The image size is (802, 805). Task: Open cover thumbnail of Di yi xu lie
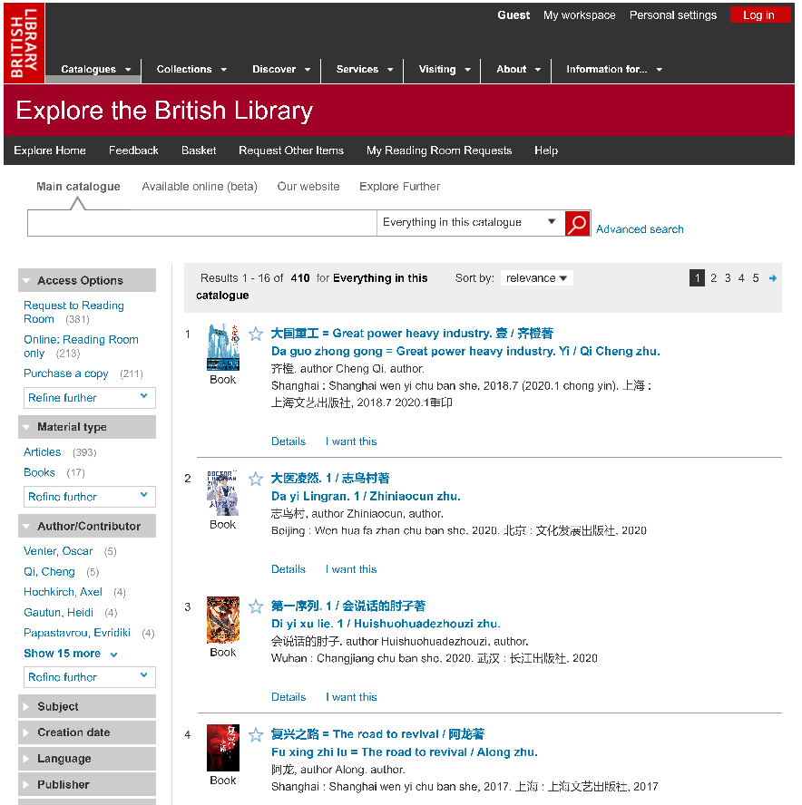pos(223,620)
